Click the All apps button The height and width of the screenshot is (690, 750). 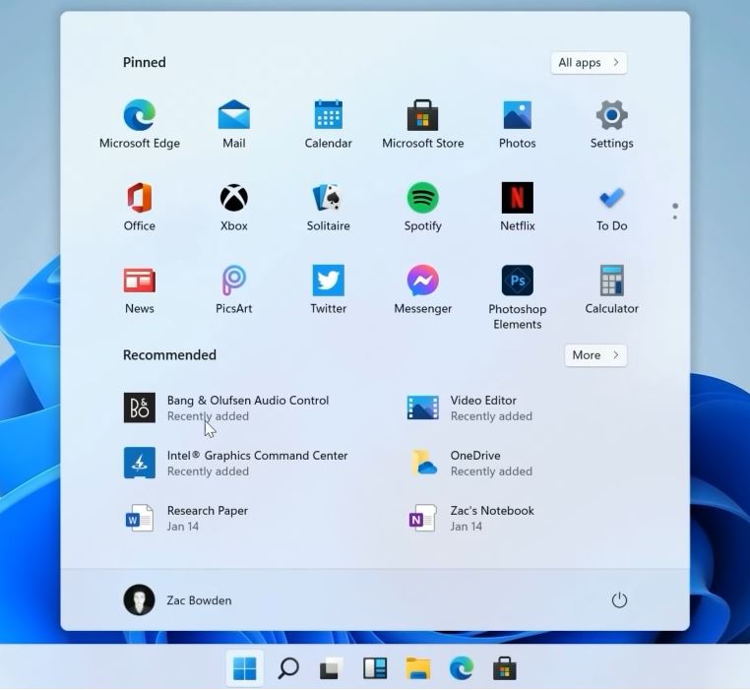coord(589,63)
